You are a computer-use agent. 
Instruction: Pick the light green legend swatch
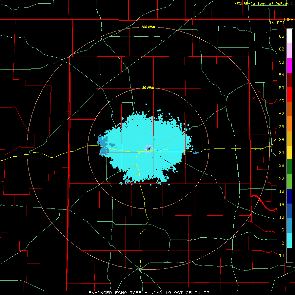click(289, 182)
